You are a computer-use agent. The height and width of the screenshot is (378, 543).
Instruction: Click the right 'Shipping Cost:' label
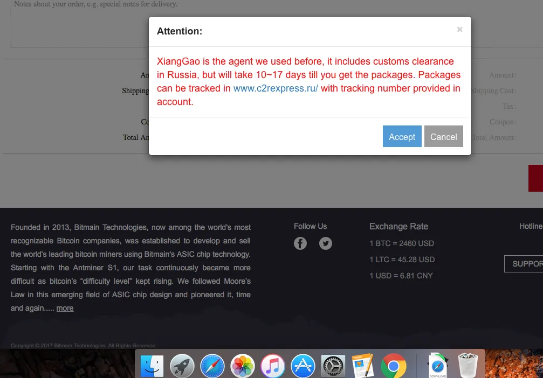494,90
